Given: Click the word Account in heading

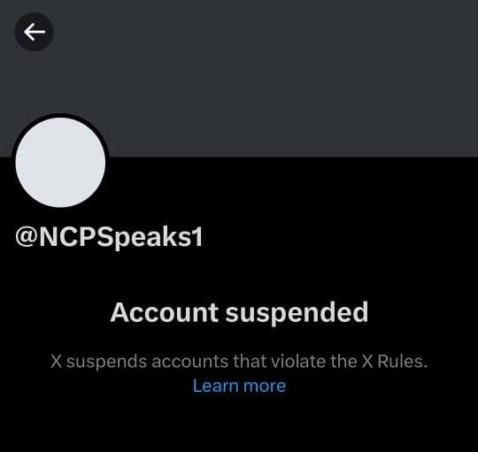Looking at the screenshot, I should coord(165,312).
